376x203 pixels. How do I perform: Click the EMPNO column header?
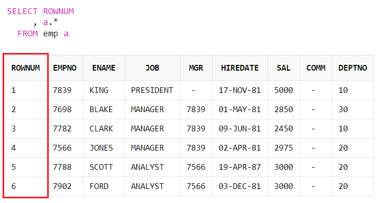point(65,68)
